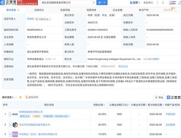The height and width of the screenshot is (138, 181).
Task: Click the 友创智能 company logo
Action: (15, 125)
